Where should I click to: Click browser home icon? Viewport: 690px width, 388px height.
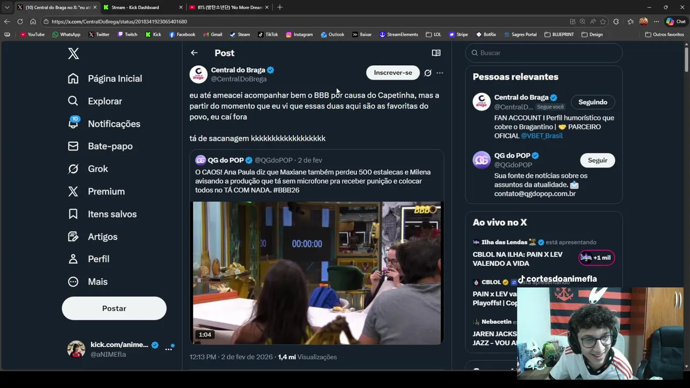(33, 22)
